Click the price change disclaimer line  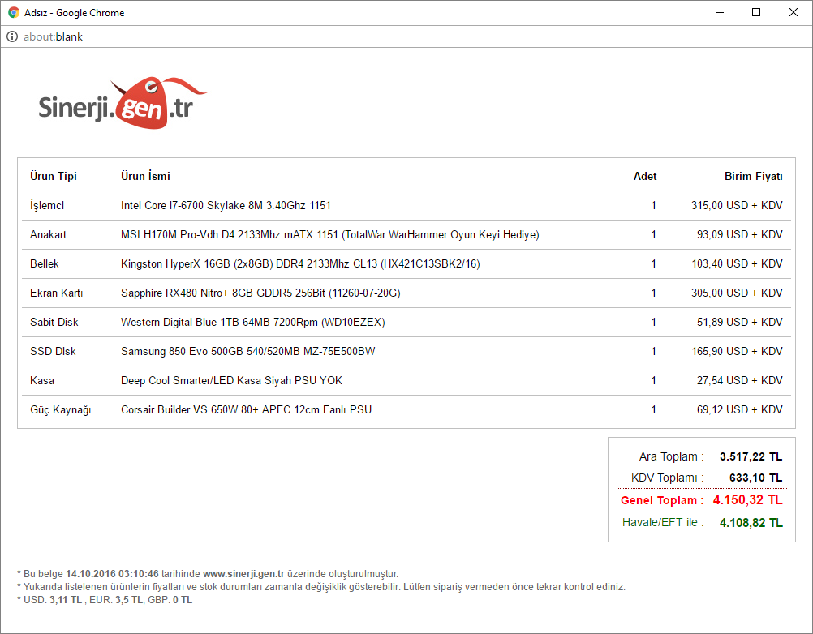point(321,587)
